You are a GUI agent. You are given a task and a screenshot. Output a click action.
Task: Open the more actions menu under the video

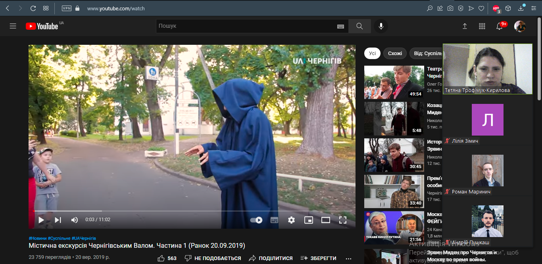[348, 258]
